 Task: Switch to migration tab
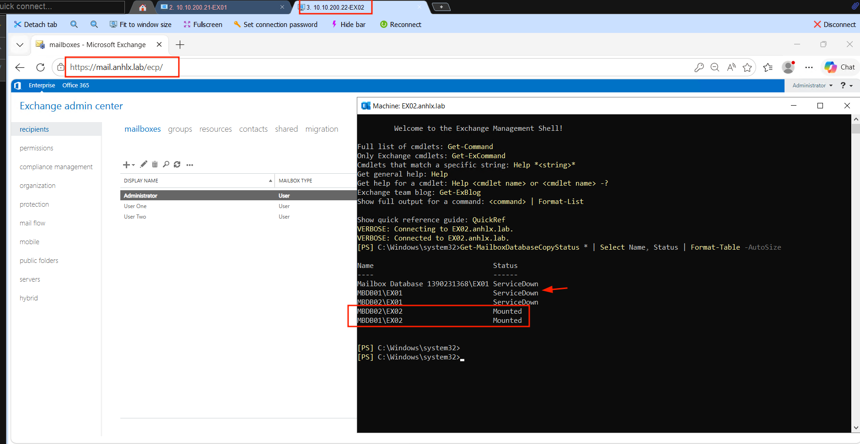pos(322,129)
